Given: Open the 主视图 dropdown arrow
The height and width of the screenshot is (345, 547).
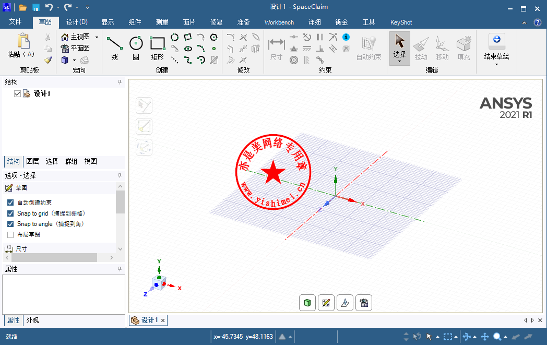Looking at the screenshot, I should tap(97, 38).
